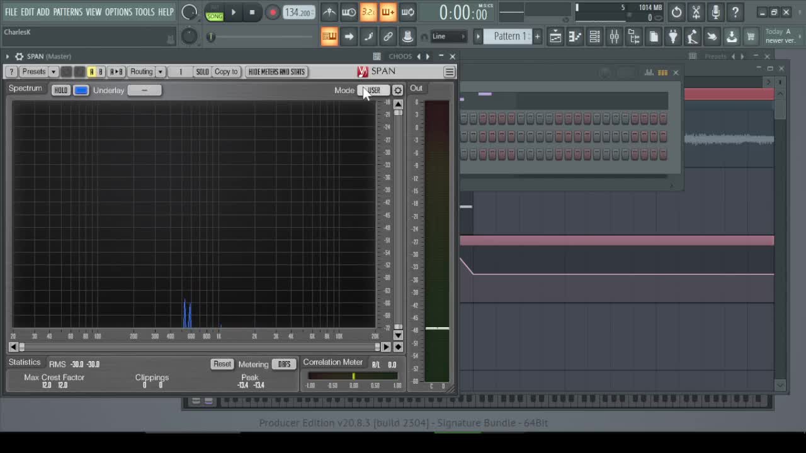Open the Pattern 1 selector

508,36
